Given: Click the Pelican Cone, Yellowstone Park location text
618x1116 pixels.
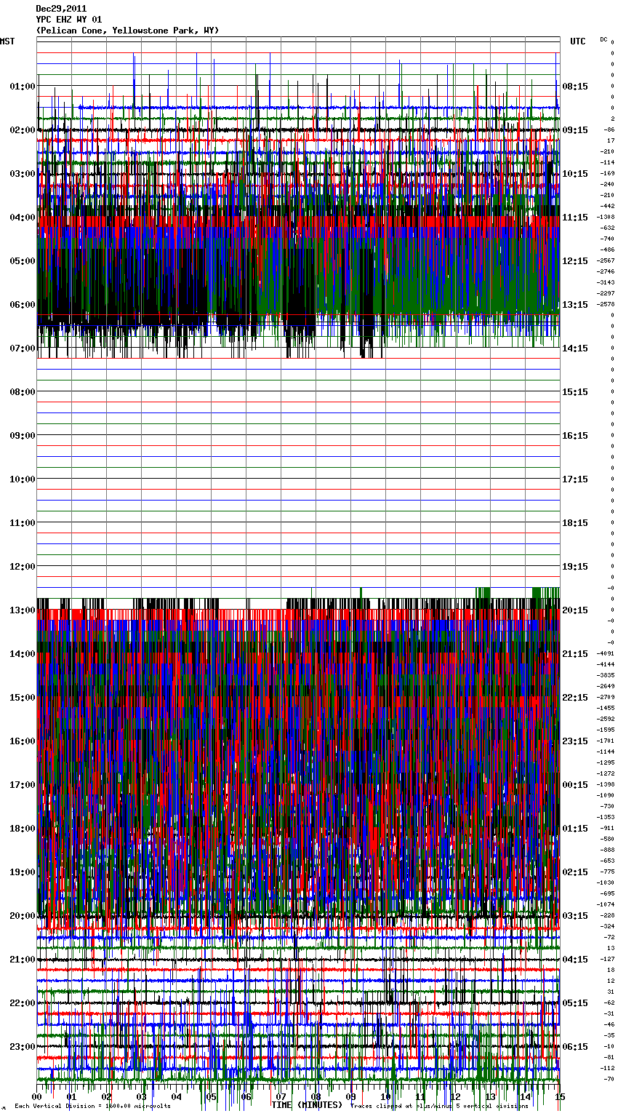Looking at the screenshot, I should click(127, 31).
